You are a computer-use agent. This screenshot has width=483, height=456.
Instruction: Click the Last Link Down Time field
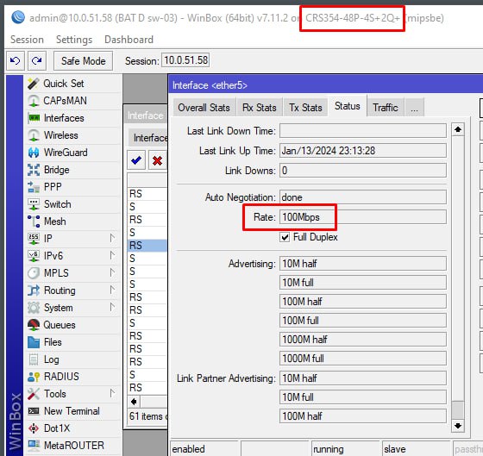(x=363, y=131)
